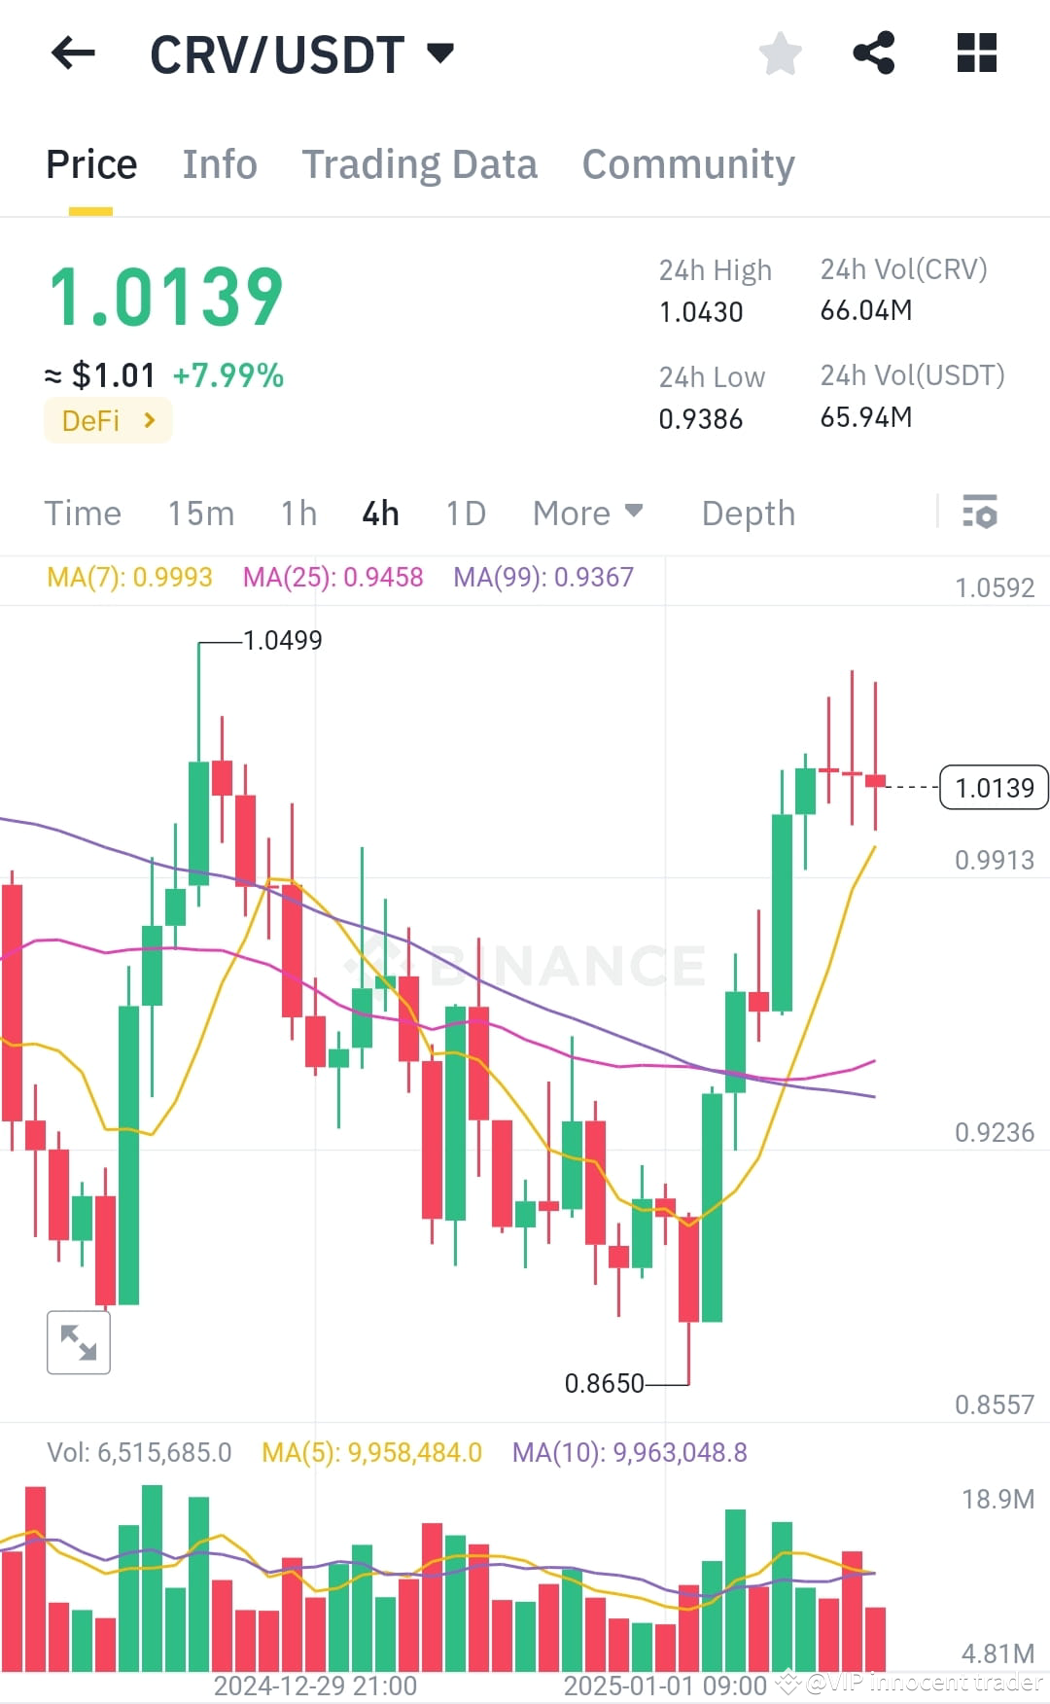Toggle the MA(25) moving average label

(x=333, y=577)
